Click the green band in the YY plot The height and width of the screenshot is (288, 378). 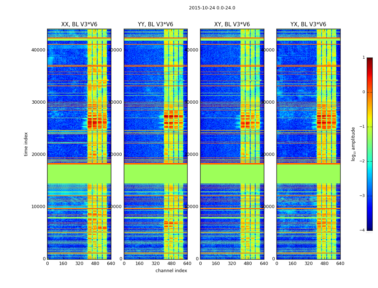156,174
